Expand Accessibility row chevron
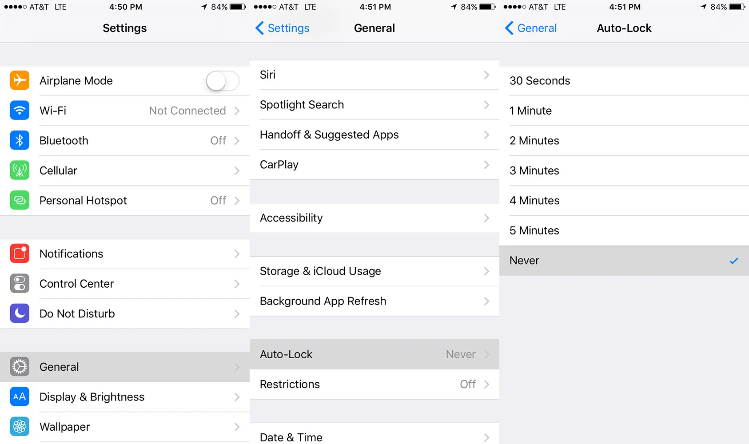 pyautogui.click(x=486, y=218)
